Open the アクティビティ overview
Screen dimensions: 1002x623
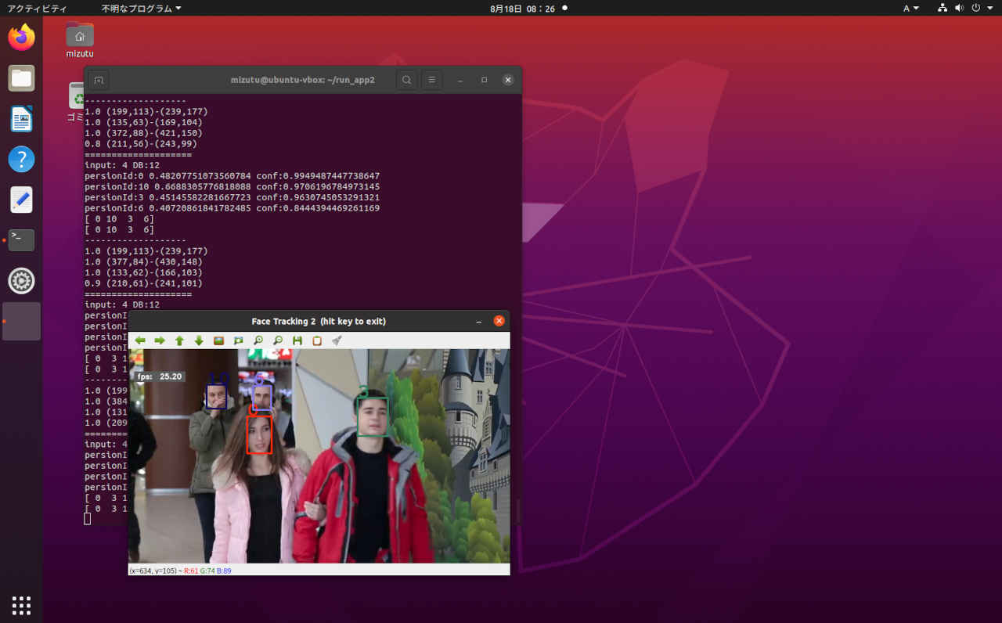click(36, 9)
